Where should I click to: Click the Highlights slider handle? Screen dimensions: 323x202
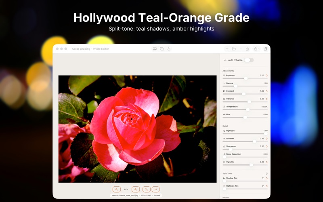pos(266,134)
